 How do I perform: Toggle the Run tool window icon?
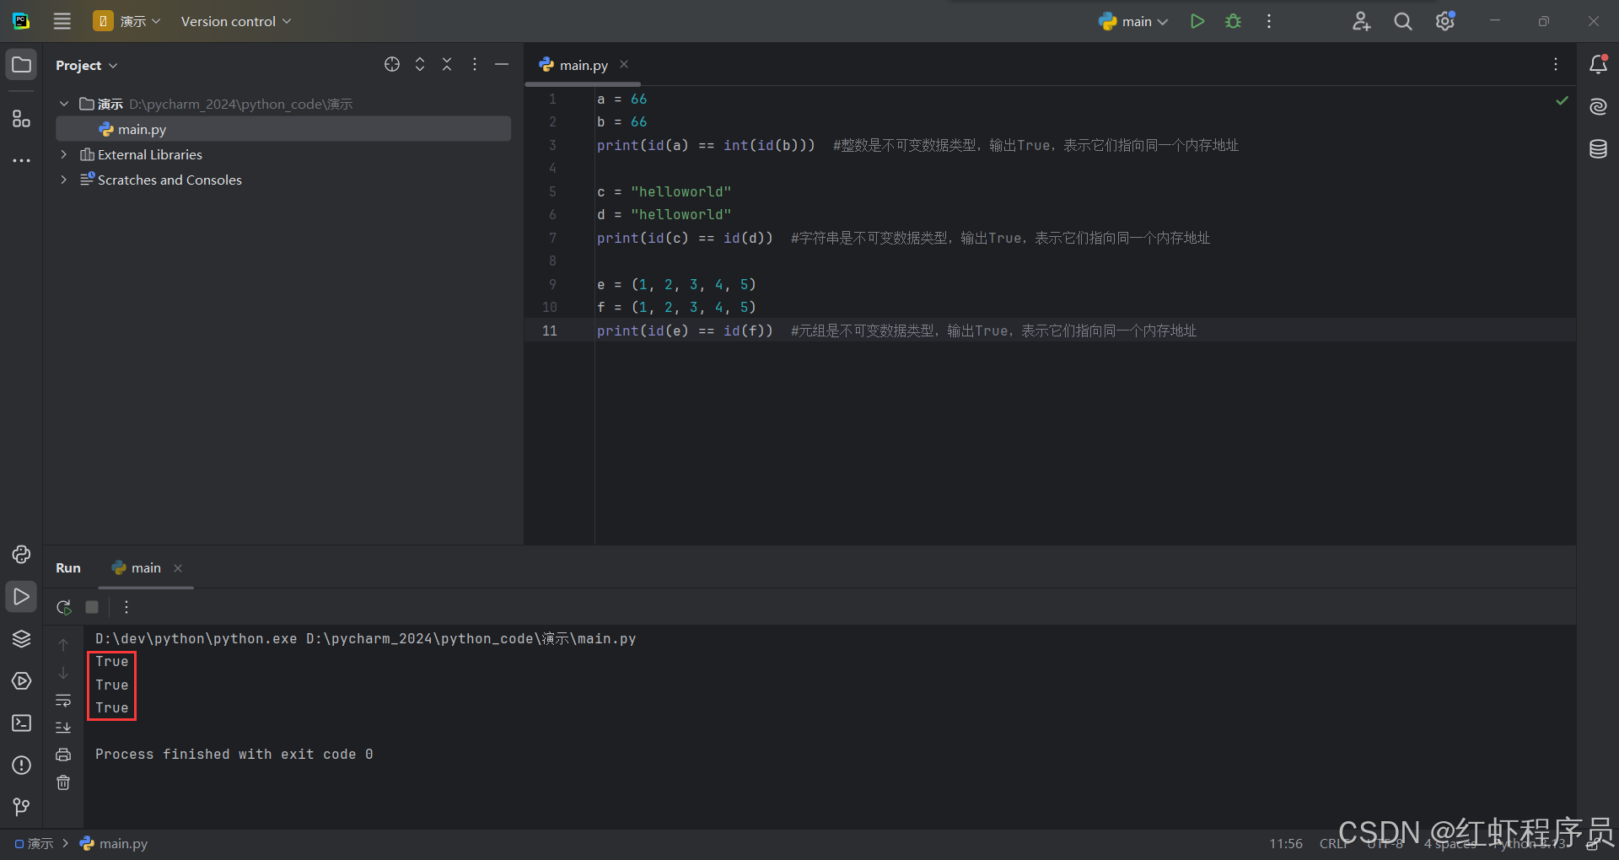coord(21,596)
